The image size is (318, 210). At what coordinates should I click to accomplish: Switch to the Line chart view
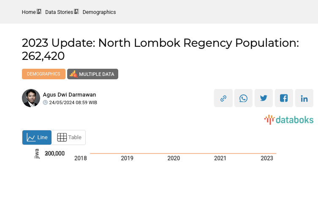37,137
